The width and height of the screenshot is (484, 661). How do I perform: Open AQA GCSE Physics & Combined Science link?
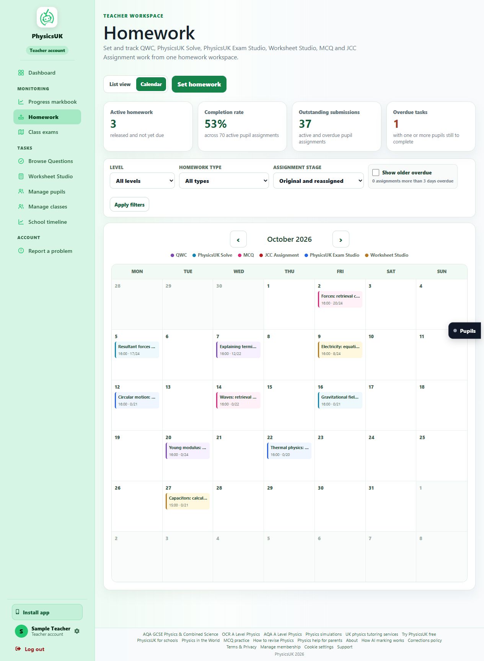click(x=181, y=634)
